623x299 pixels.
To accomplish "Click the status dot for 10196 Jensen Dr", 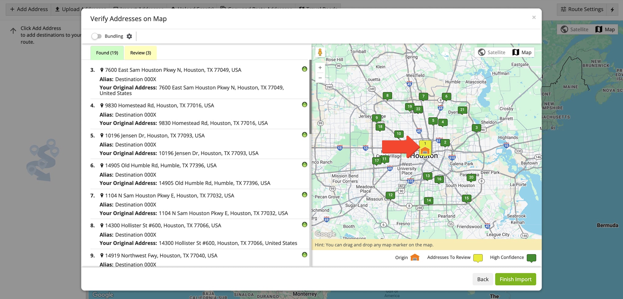I will pyautogui.click(x=305, y=134).
